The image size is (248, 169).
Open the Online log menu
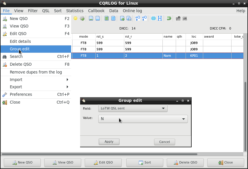(x=132, y=11)
